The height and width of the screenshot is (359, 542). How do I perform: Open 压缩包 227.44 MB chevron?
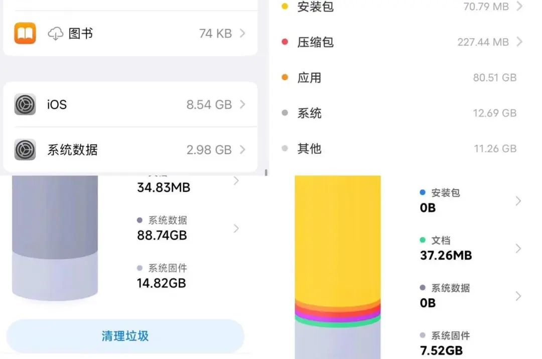click(519, 42)
